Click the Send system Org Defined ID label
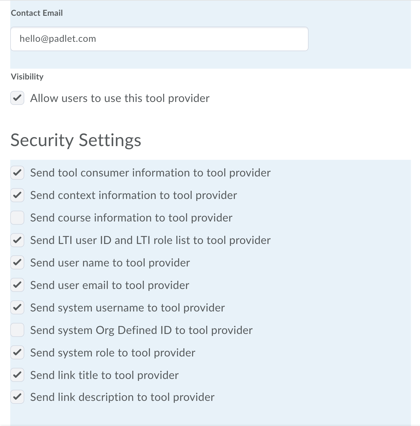The image size is (420, 426). click(x=141, y=330)
